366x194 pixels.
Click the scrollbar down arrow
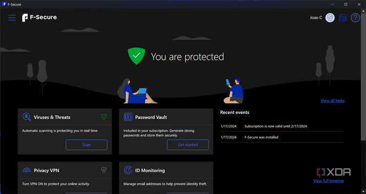(364, 192)
